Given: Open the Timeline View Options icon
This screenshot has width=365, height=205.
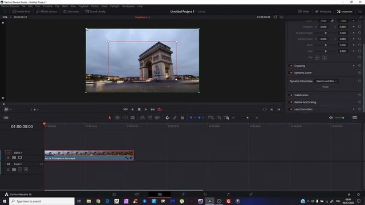Looking at the screenshot, I should click(6, 118).
